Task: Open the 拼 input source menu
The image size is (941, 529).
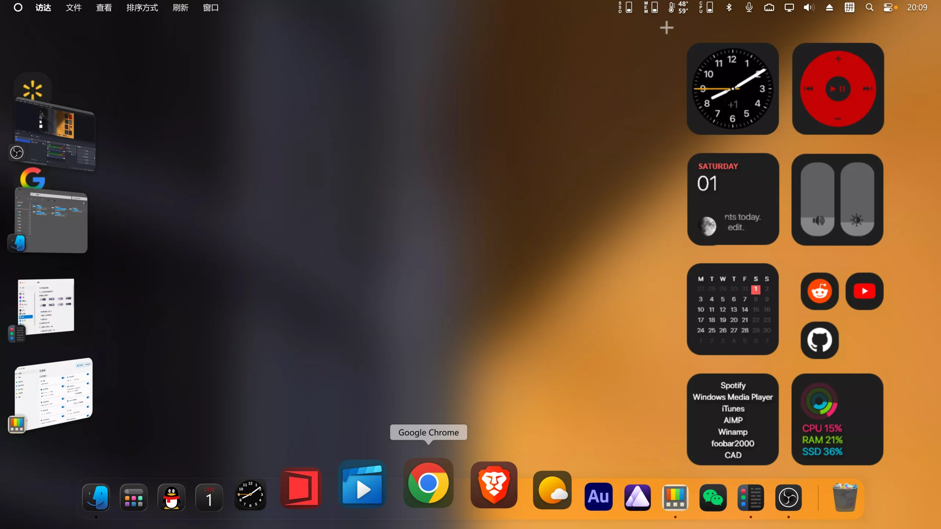Action: pos(849,7)
